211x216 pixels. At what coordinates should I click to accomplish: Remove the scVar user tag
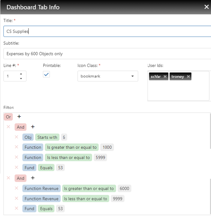(165, 76)
